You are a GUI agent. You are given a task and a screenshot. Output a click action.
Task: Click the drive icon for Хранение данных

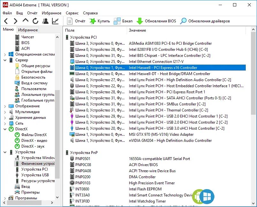11,118
